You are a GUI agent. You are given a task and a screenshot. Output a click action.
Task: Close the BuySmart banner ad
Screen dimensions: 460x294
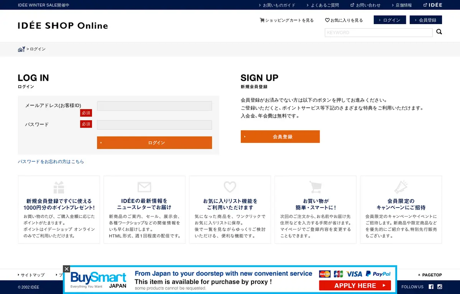67,269
